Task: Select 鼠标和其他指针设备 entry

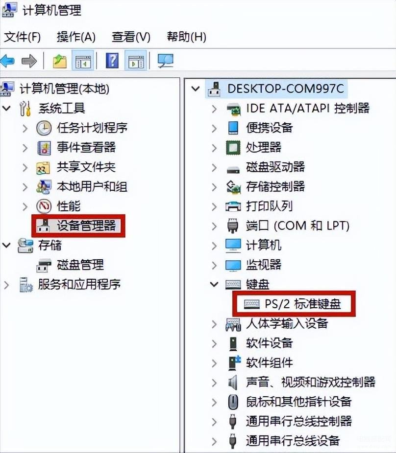Action: point(298,402)
